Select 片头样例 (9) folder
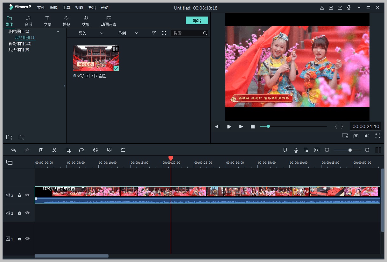 pos(19,50)
